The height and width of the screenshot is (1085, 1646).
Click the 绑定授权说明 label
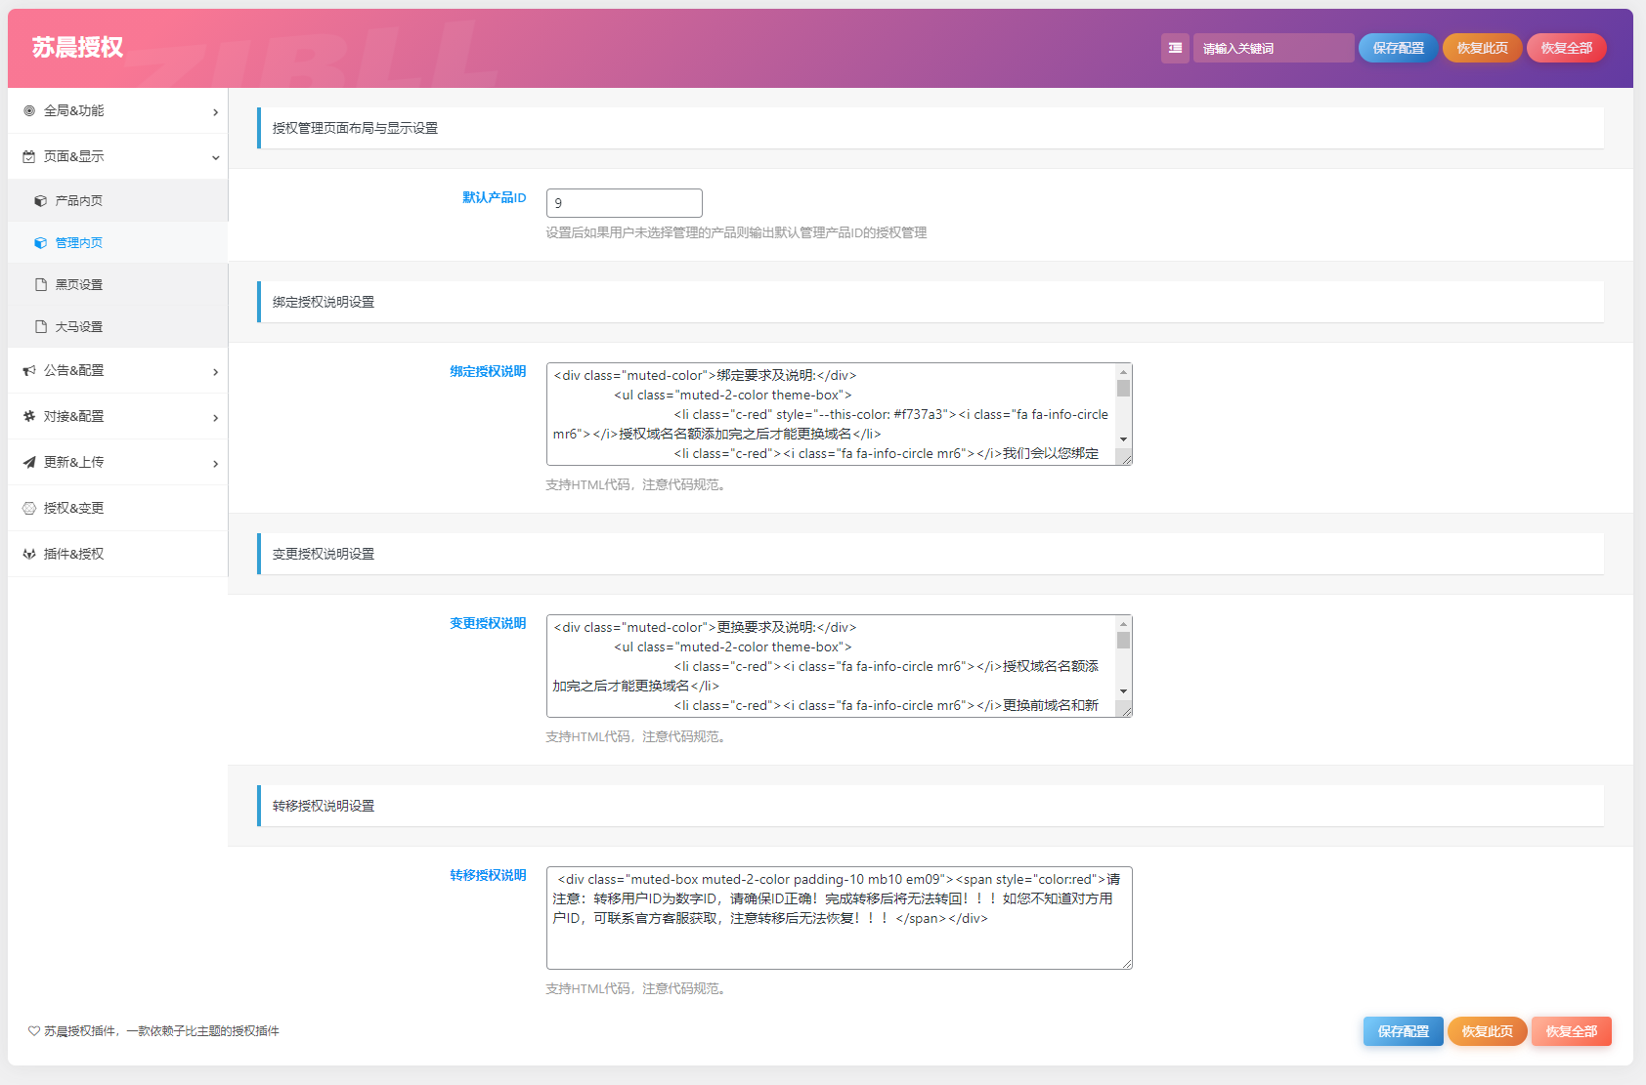point(488,371)
